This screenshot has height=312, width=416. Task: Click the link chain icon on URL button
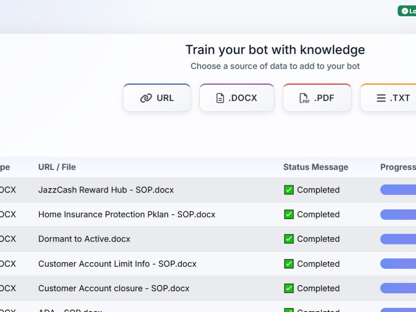(146, 98)
